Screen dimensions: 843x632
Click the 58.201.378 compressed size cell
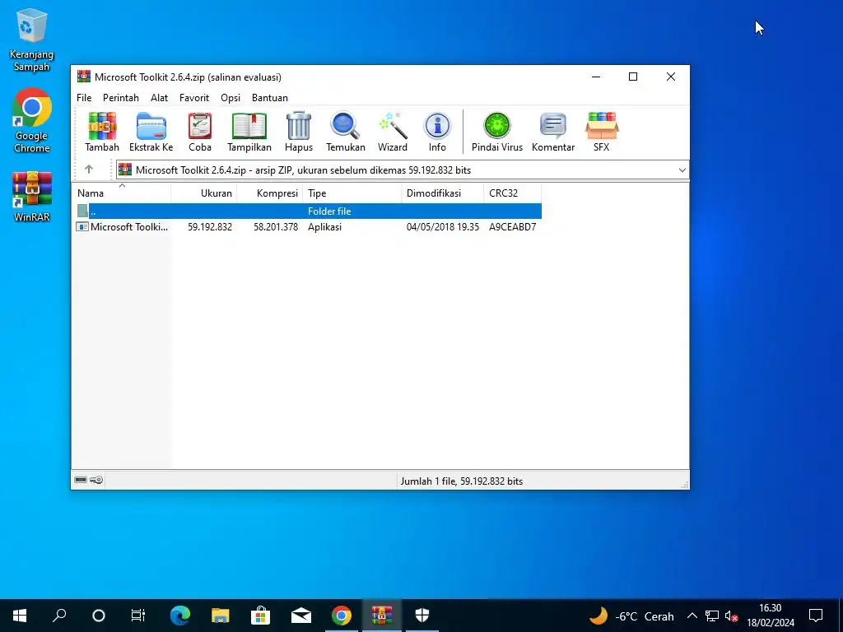point(276,227)
